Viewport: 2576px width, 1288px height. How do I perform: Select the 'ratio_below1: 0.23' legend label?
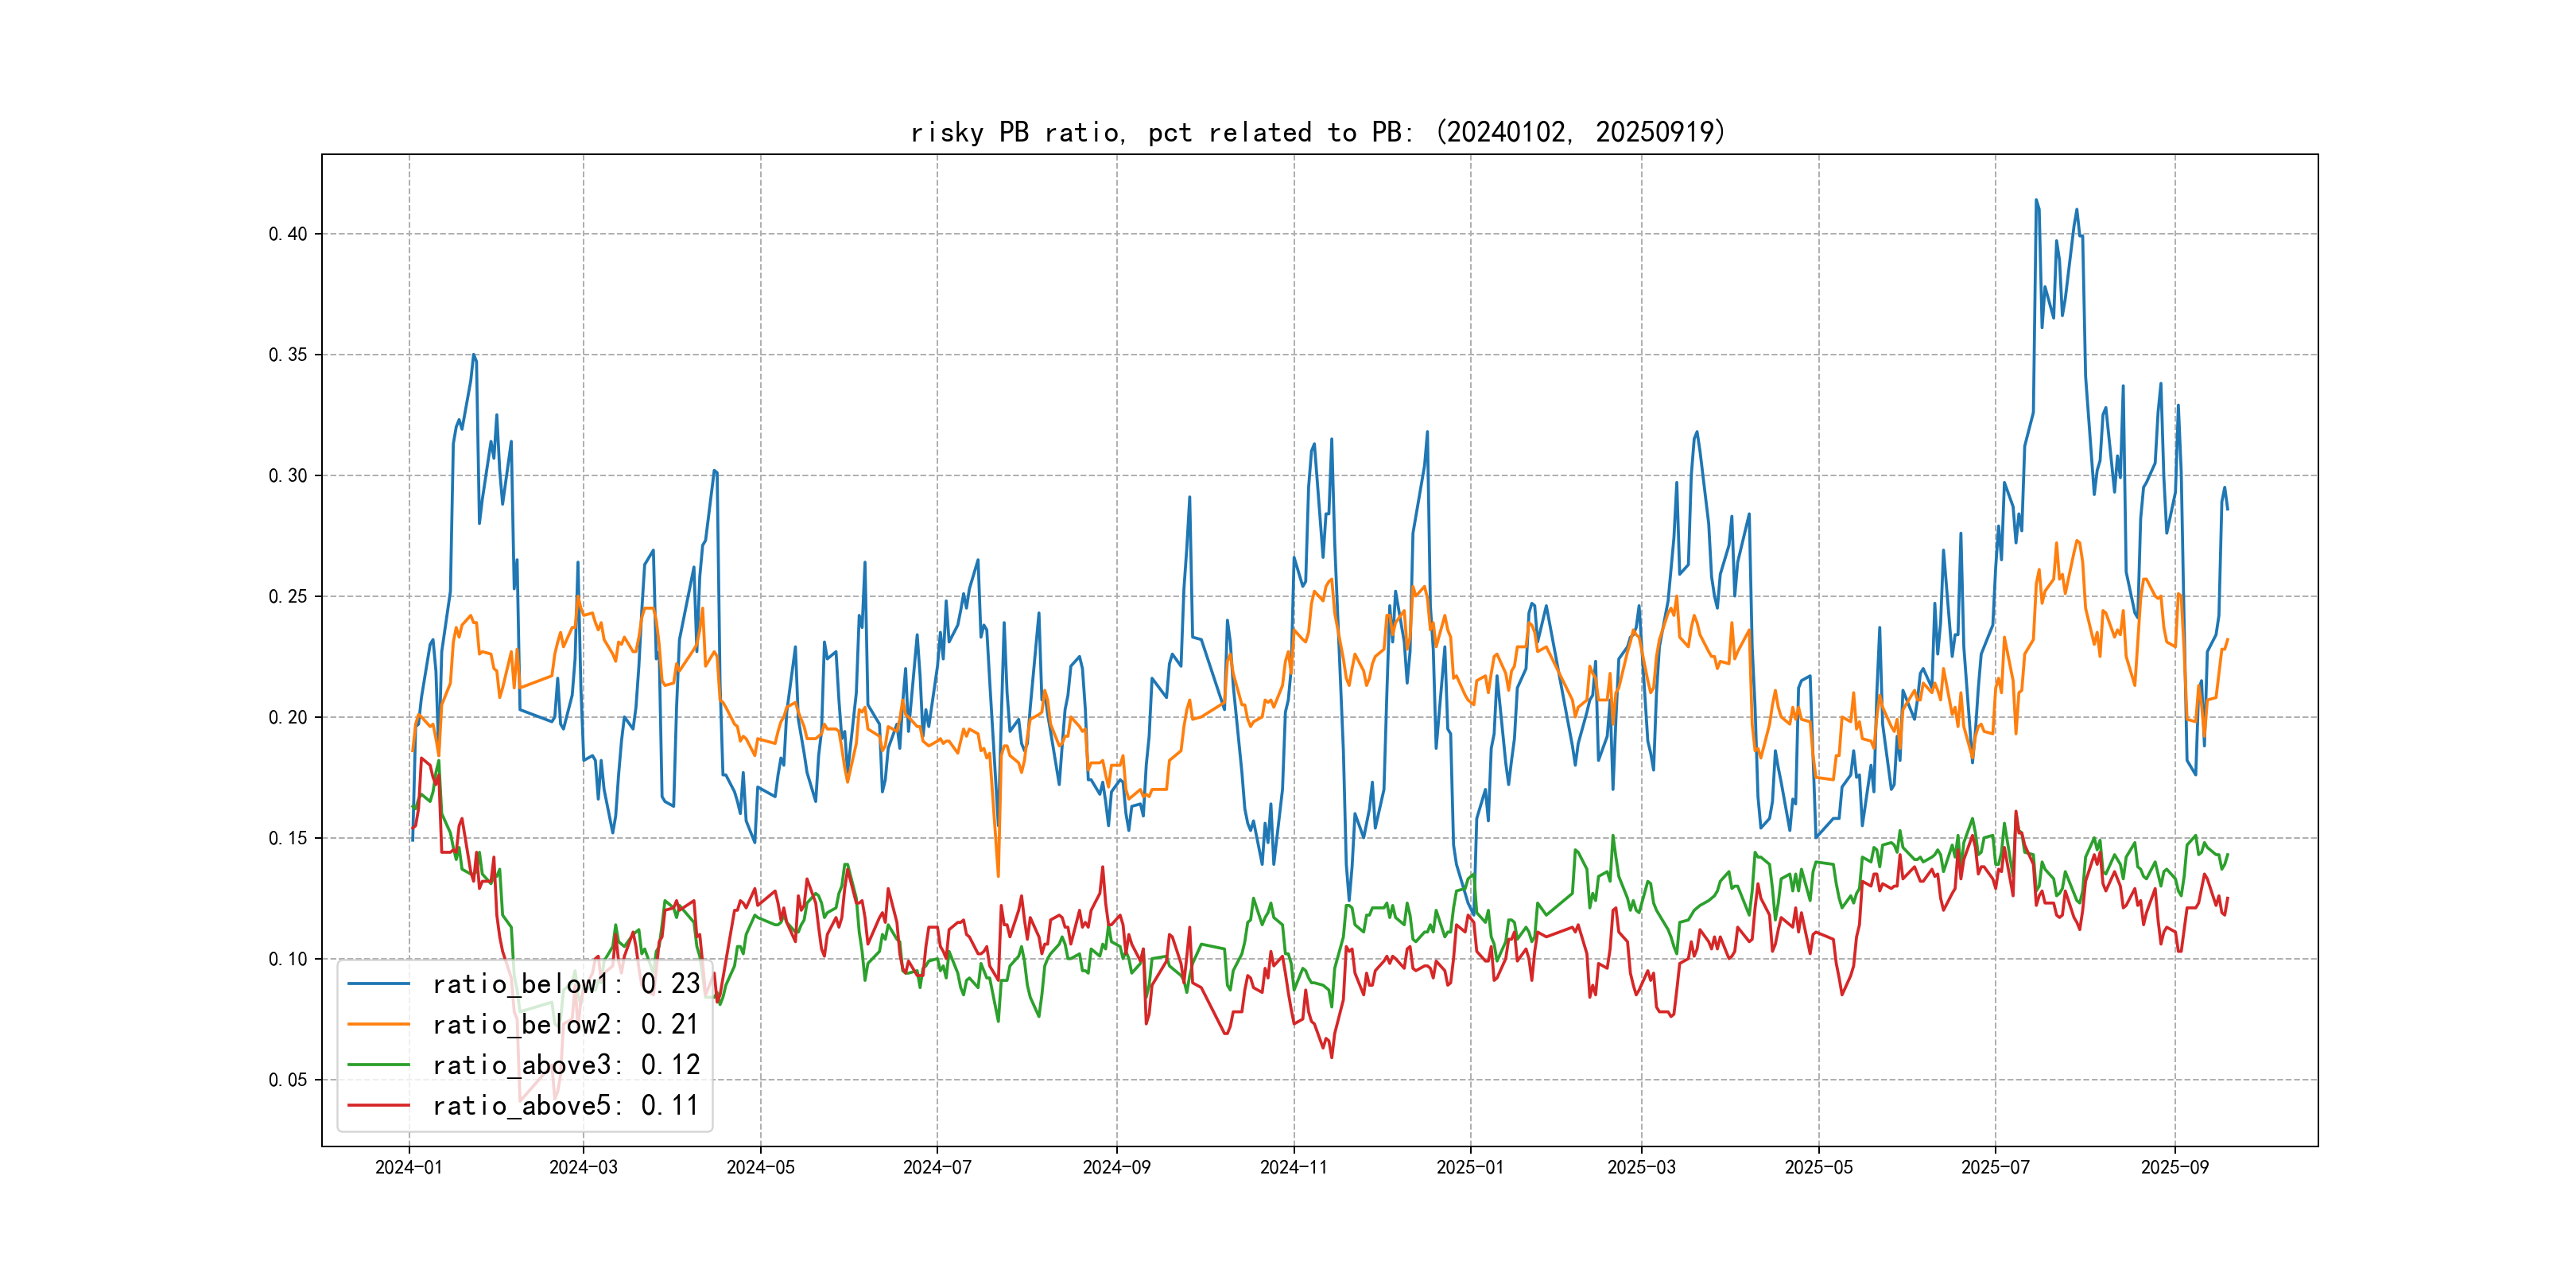pos(566,984)
